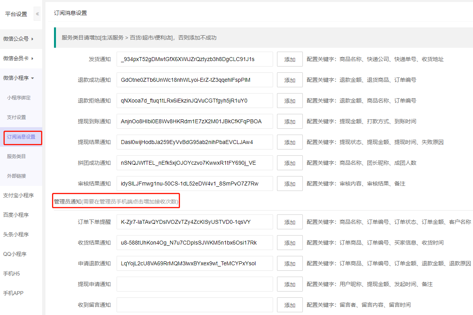The width and height of the screenshot is (473, 315).
Task: Expand the 微信公众号 menu
Action: 18,39
